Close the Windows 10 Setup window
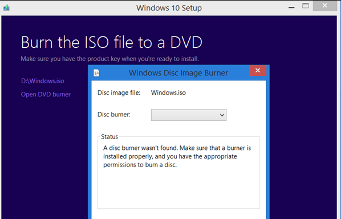 pyautogui.click(x=324, y=6)
